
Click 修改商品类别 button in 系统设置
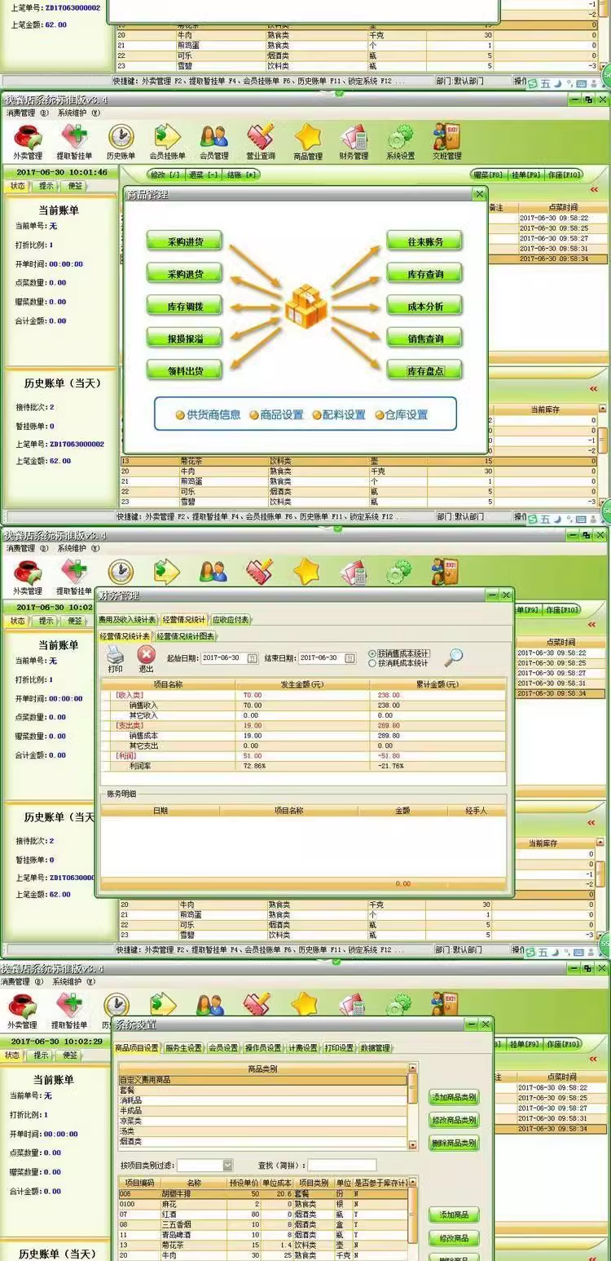click(x=454, y=1120)
